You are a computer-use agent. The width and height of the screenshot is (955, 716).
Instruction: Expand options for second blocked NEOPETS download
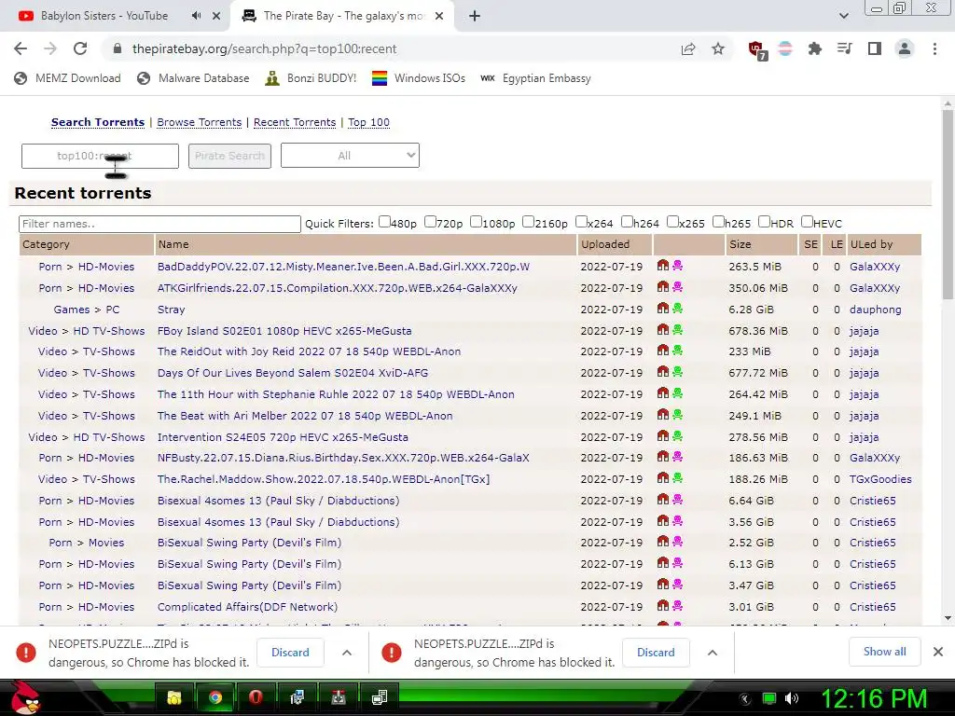point(712,653)
